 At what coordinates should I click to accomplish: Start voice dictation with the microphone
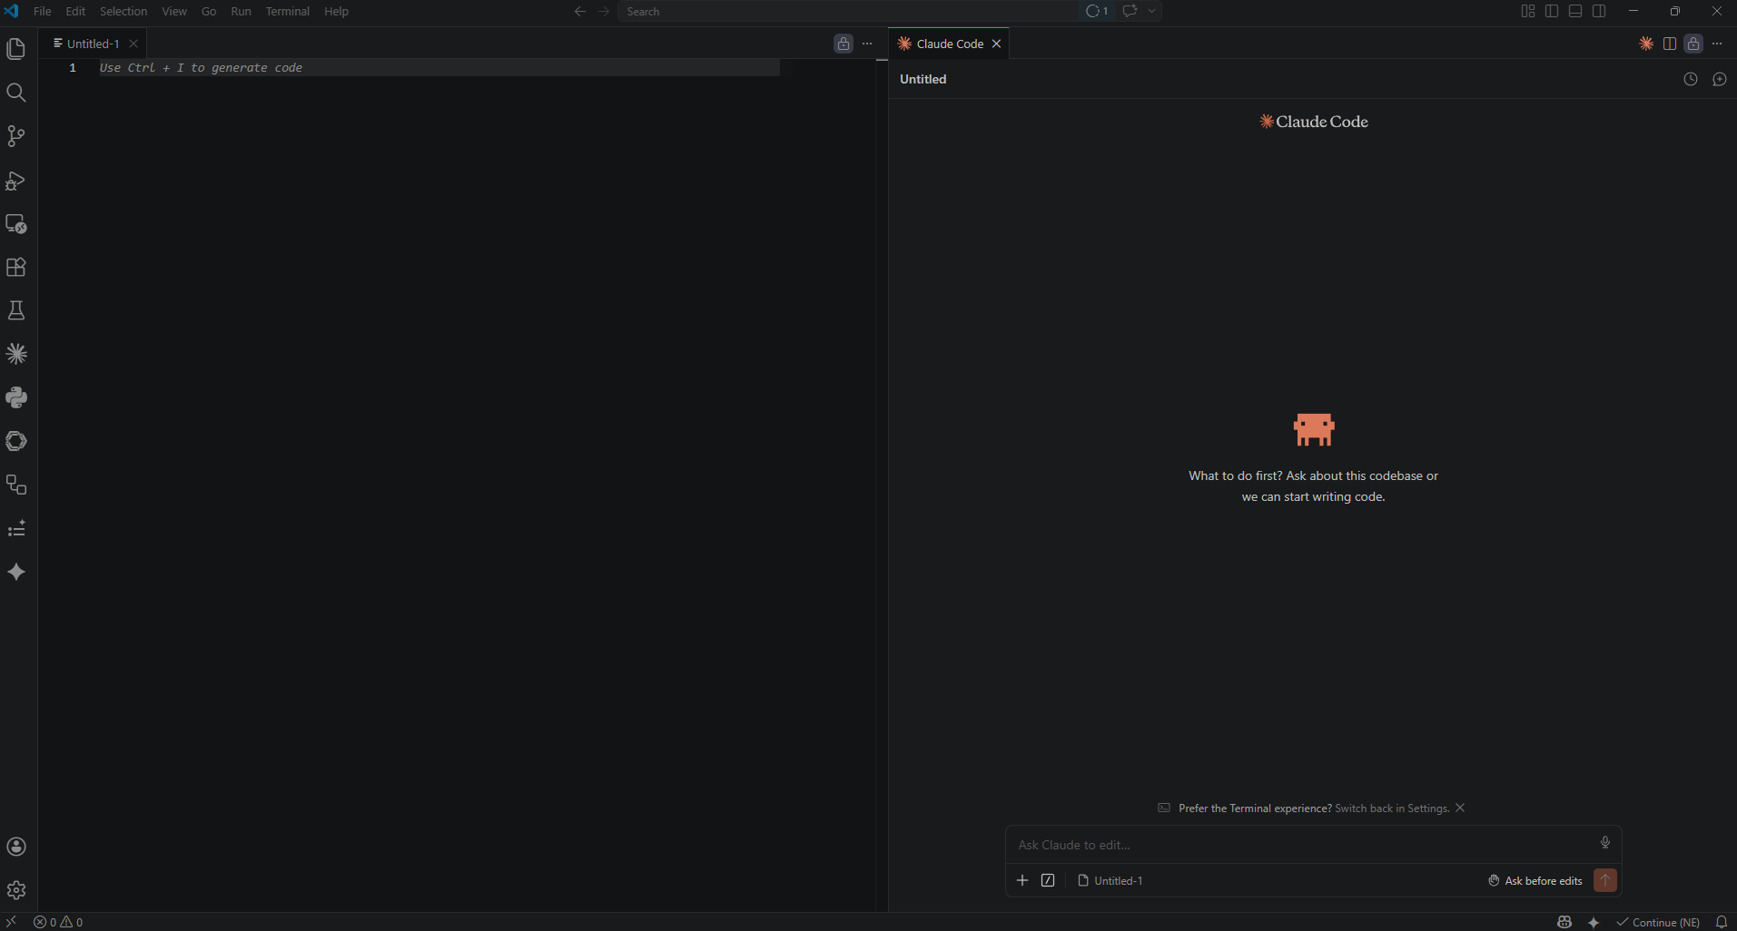click(x=1605, y=843)
